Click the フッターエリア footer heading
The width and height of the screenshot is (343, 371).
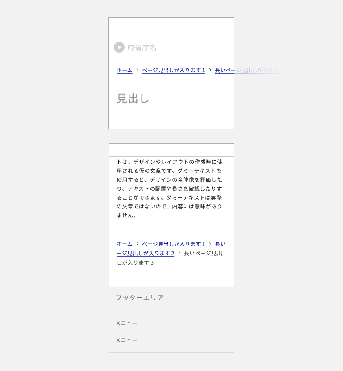click(x=139, y=298)
